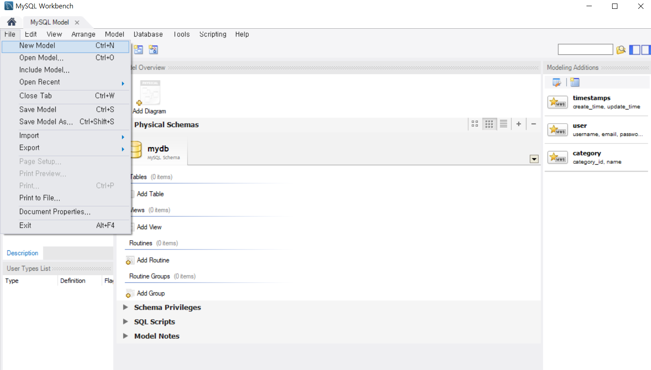651x370 pixels.
Task: Select Include Model menu entry
Action: click(x=65, y=70)
